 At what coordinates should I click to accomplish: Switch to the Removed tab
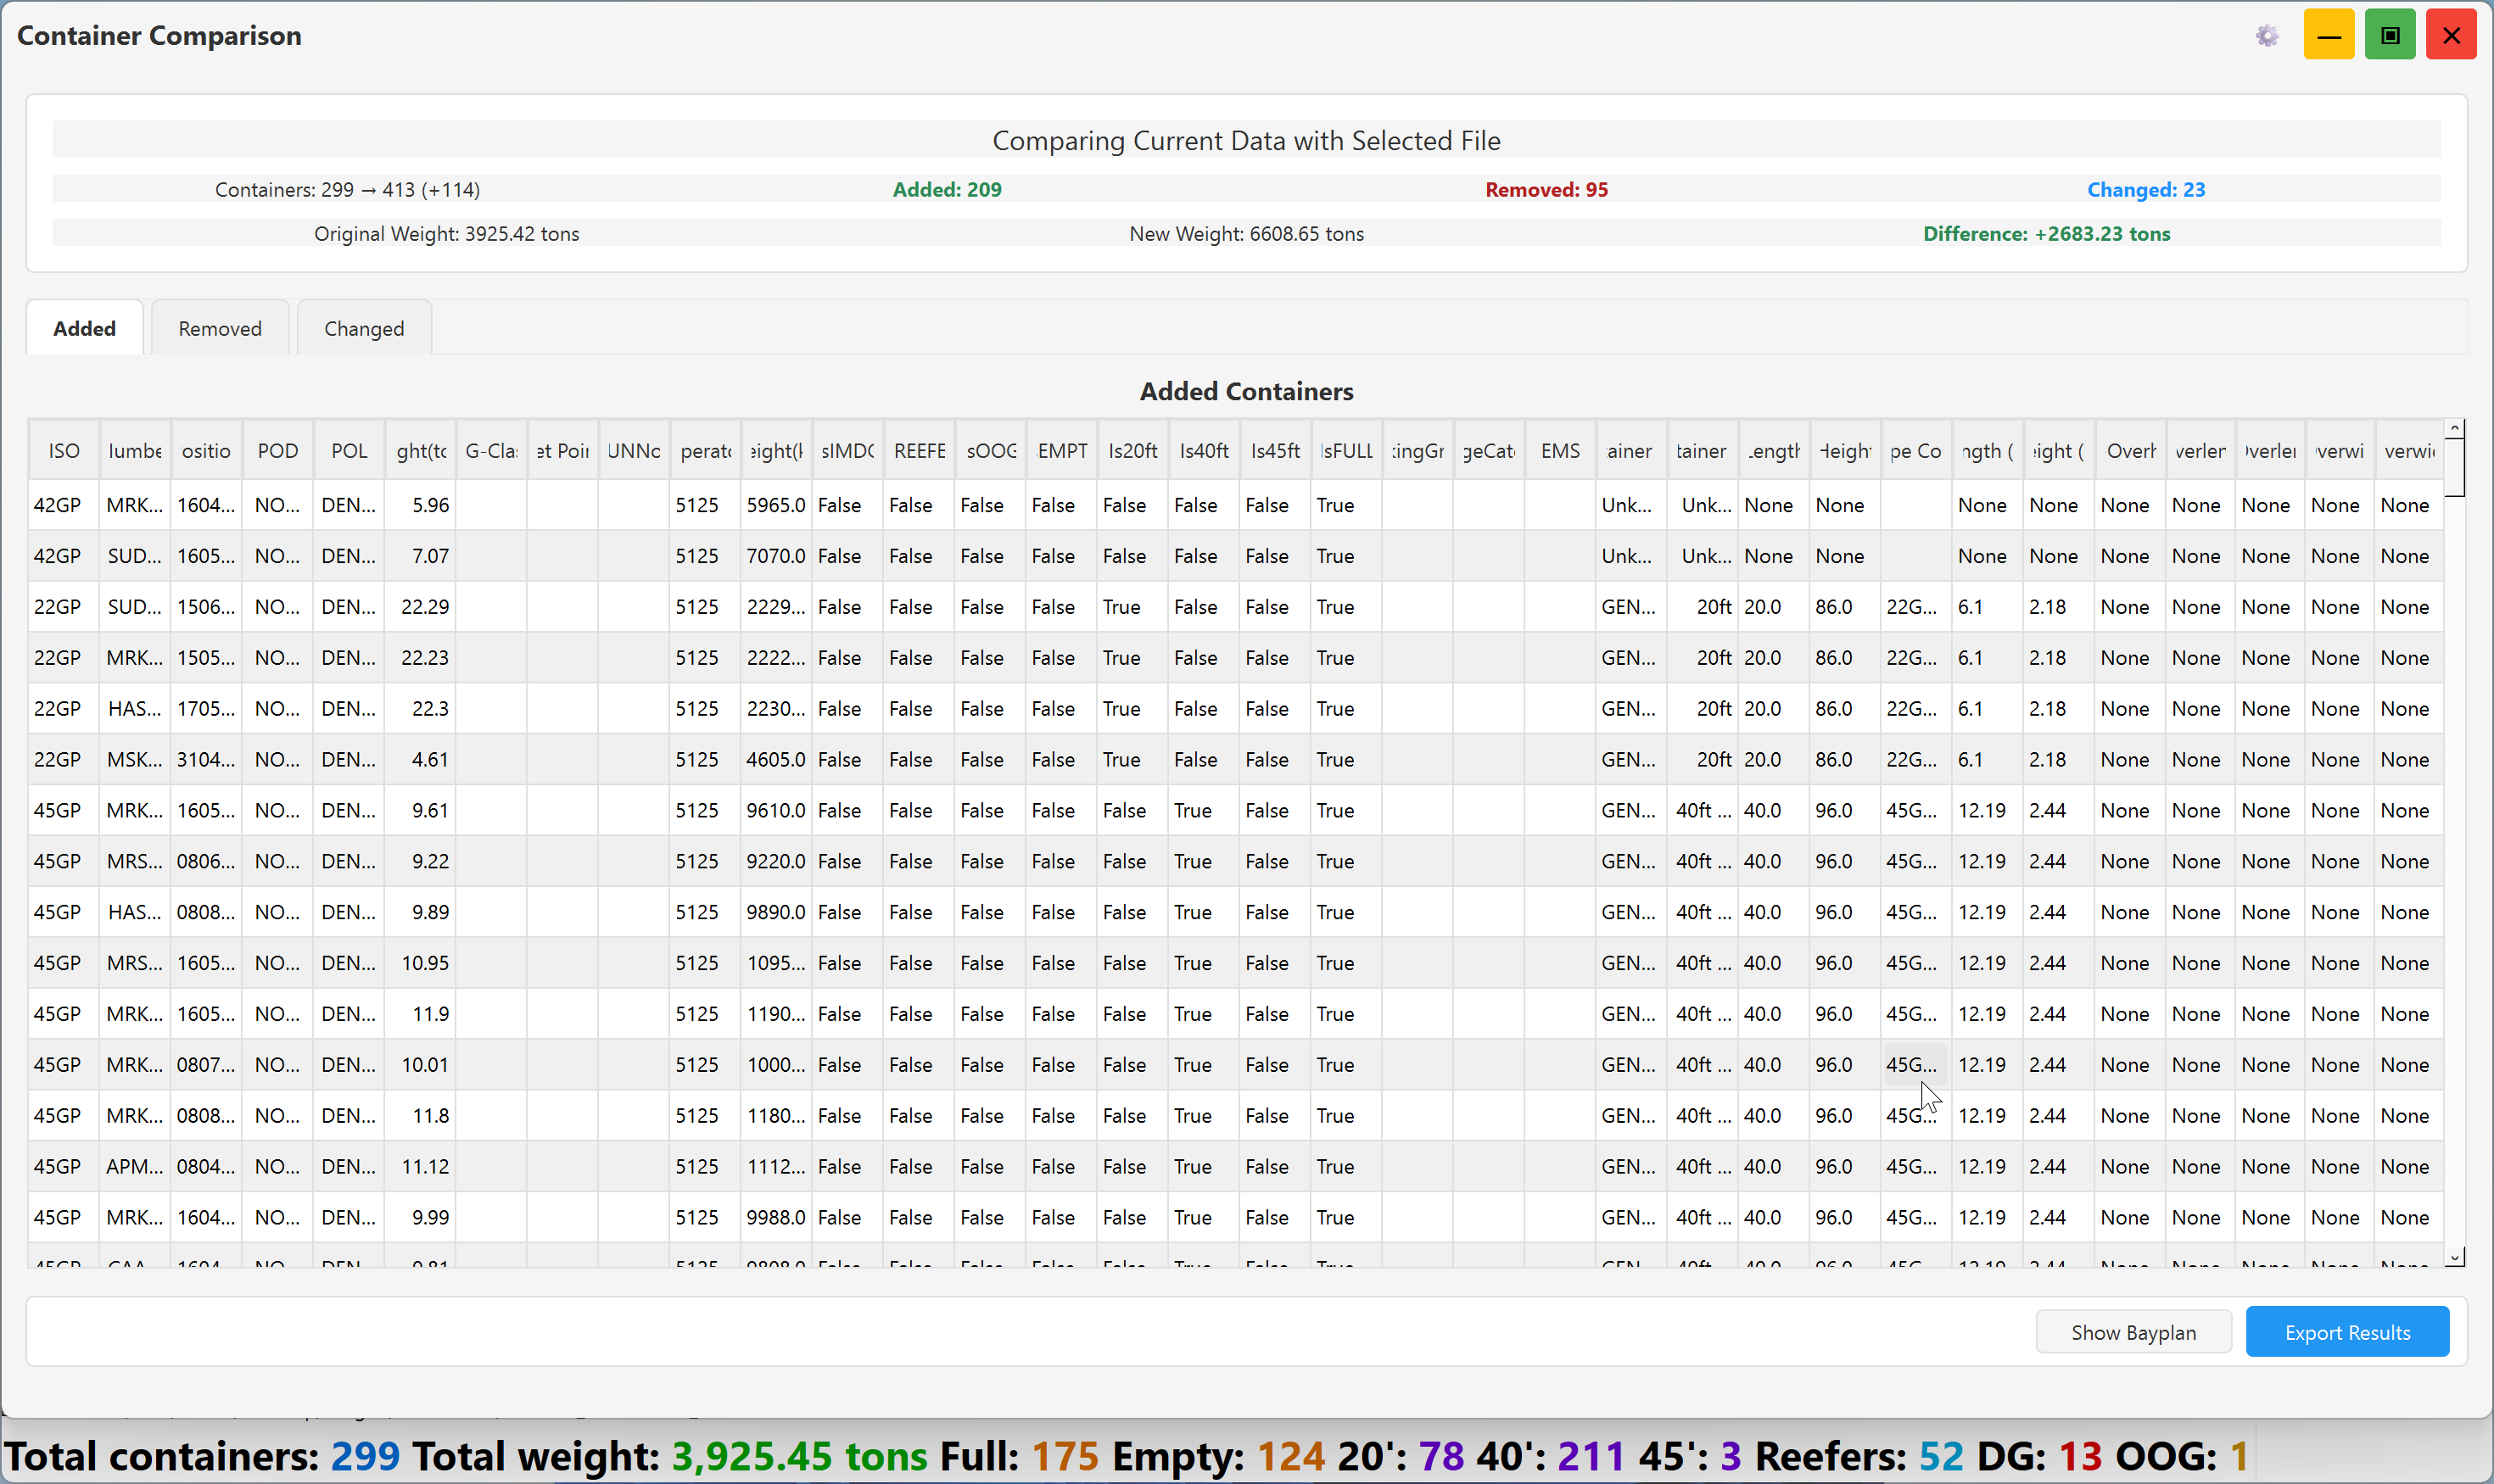(220, 328)
